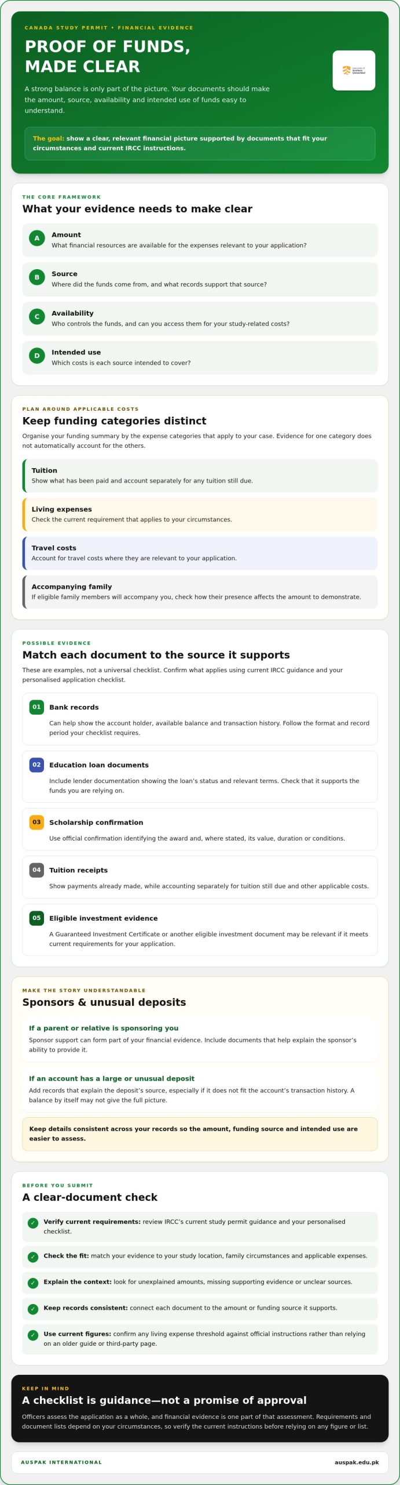Click the D badge beside Intended use
Screen dimensions: 400x1485
tap(37, 356)
